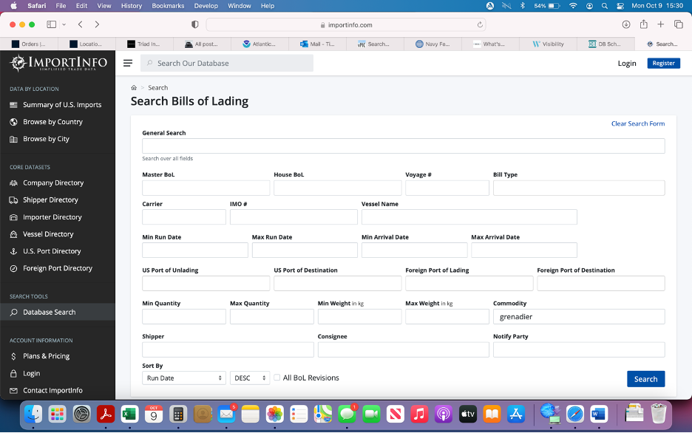Open Summary of U.S. Imports in sidebar
692x433 pixels.
coord(62,104)
